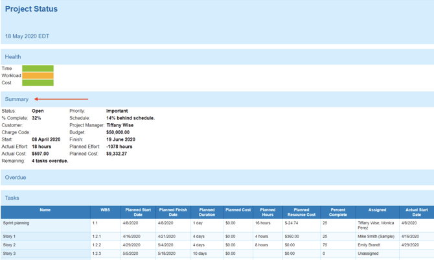This screenshot has height=260, width=434.
Task: Click the Priority value Important
Action: (117, 111)
